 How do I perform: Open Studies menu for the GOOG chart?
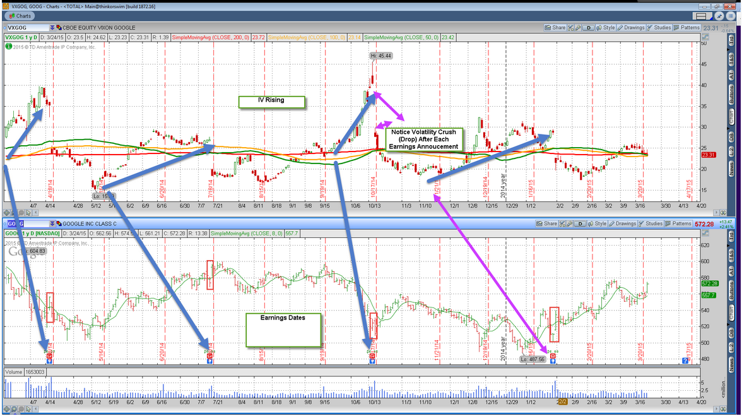(x=651, y=224)
